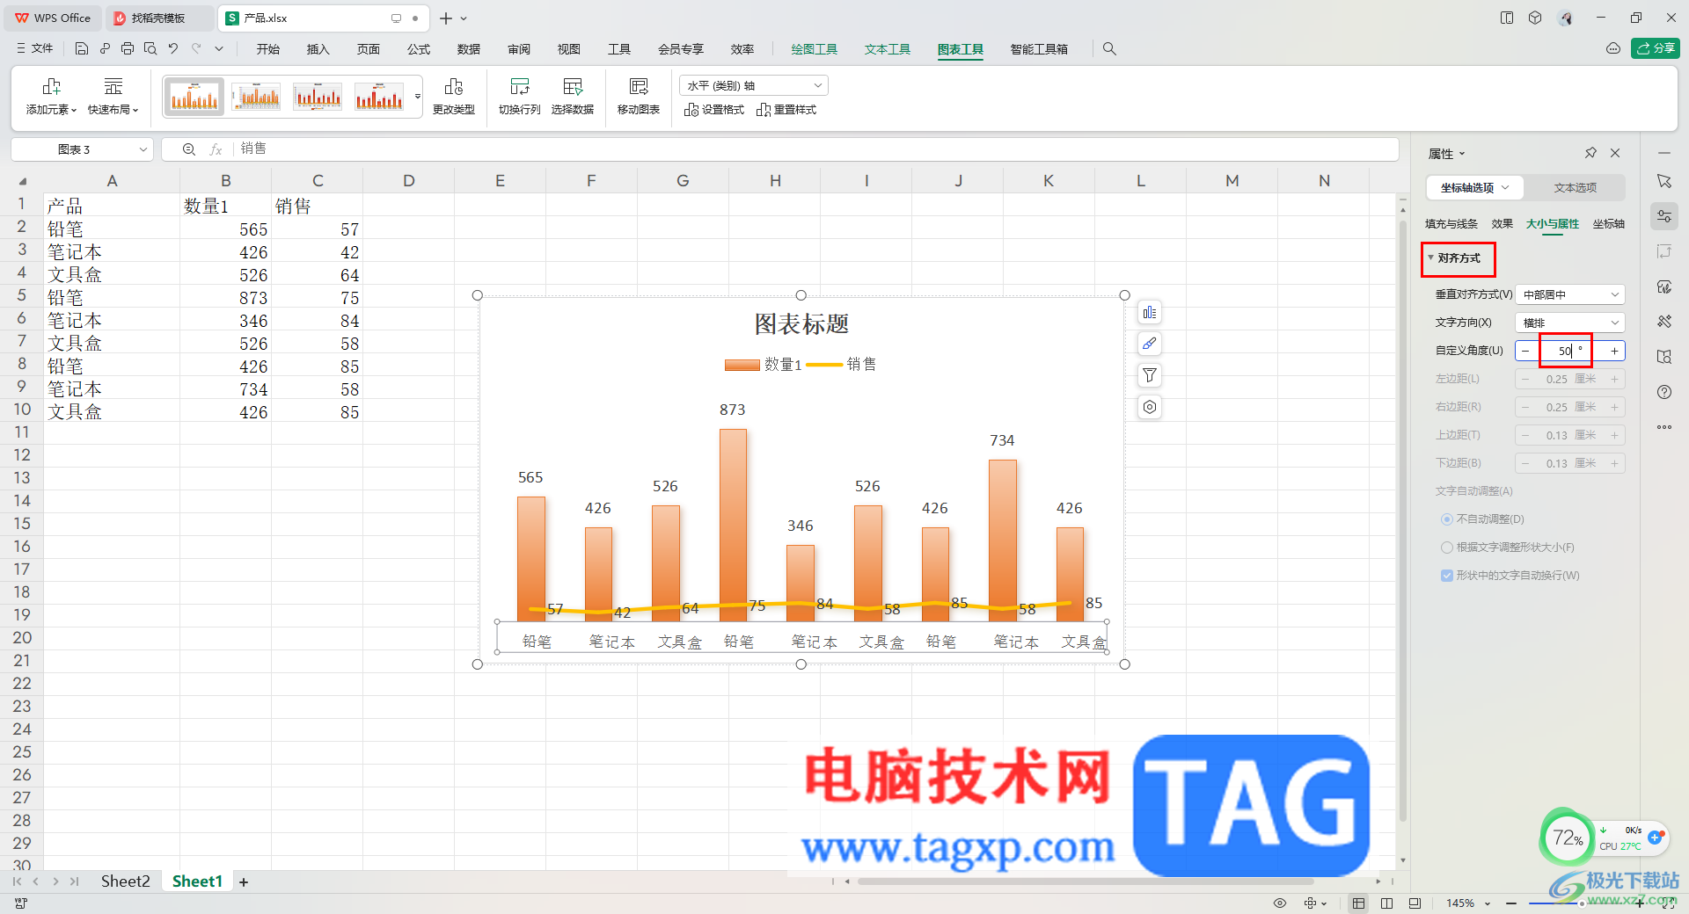Increase custom angle value
Screen dimensions: 1689x914
point(1614,351)
